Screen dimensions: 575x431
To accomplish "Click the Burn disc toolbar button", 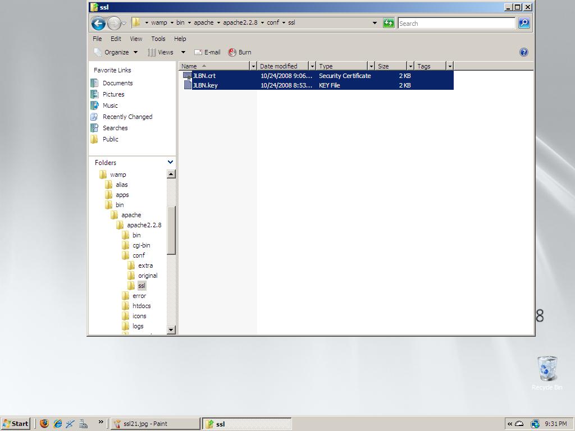I will point(240,52).
